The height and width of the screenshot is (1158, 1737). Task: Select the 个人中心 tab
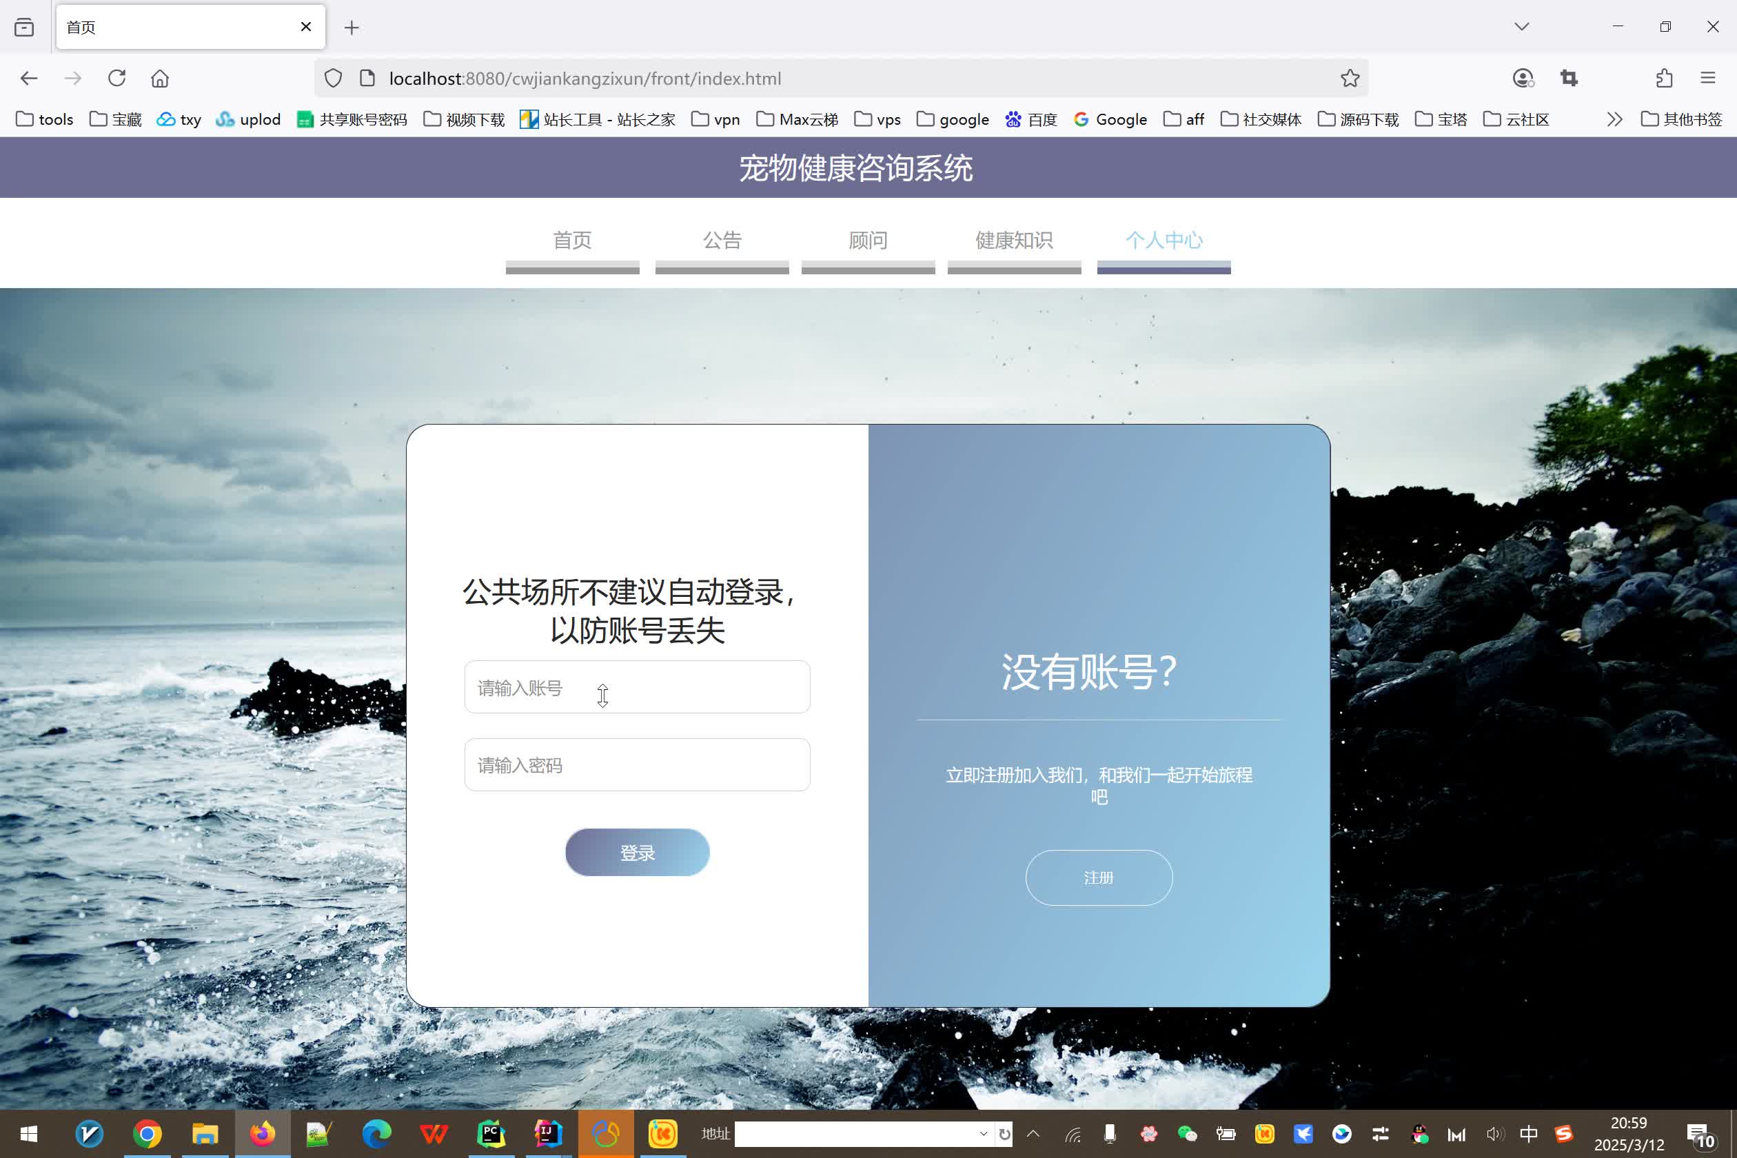(1162, 241)
